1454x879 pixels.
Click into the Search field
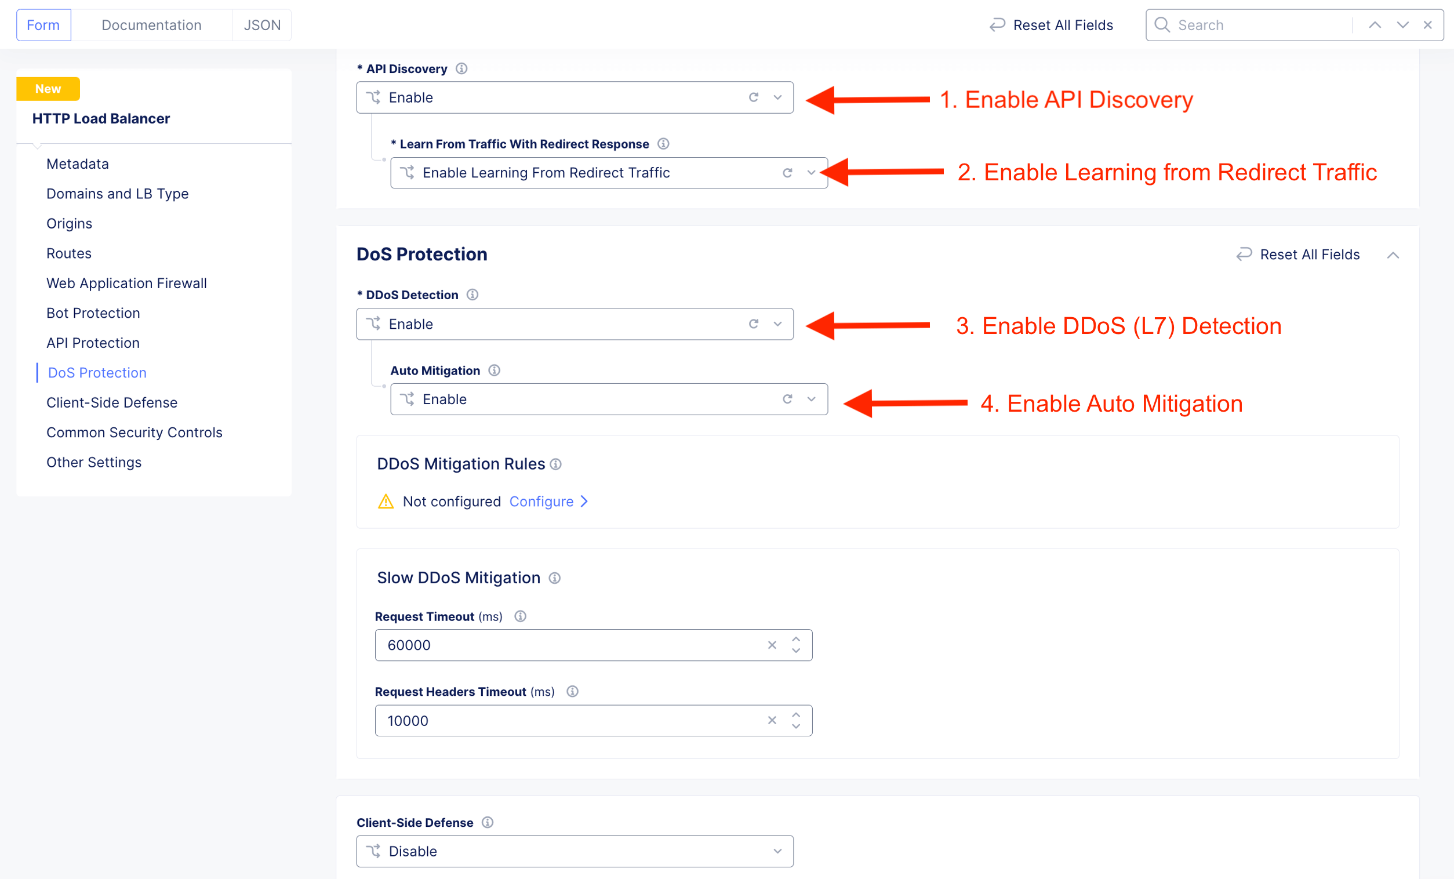[x=1257, y=25]
